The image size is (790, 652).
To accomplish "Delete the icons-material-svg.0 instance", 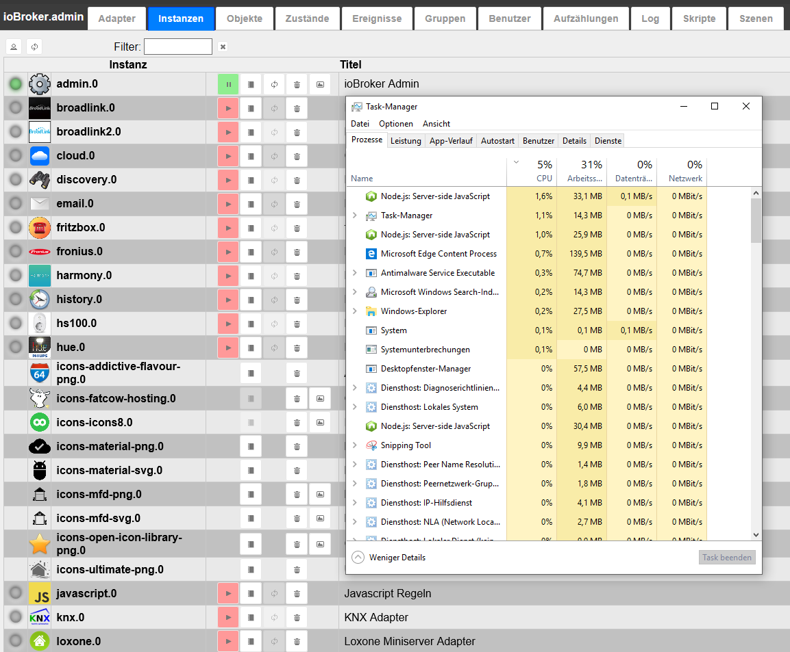I will coord(297,471).
